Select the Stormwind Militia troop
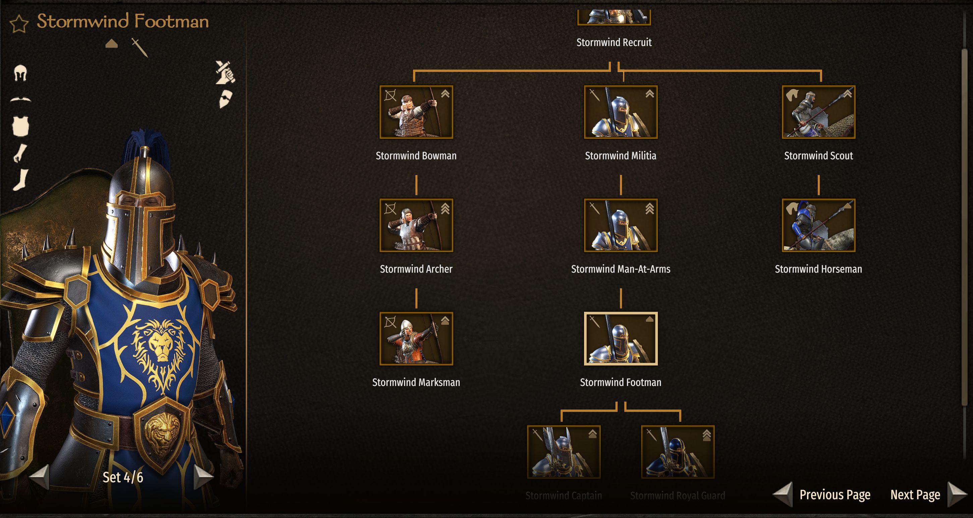973x518 pixels. 621,112
